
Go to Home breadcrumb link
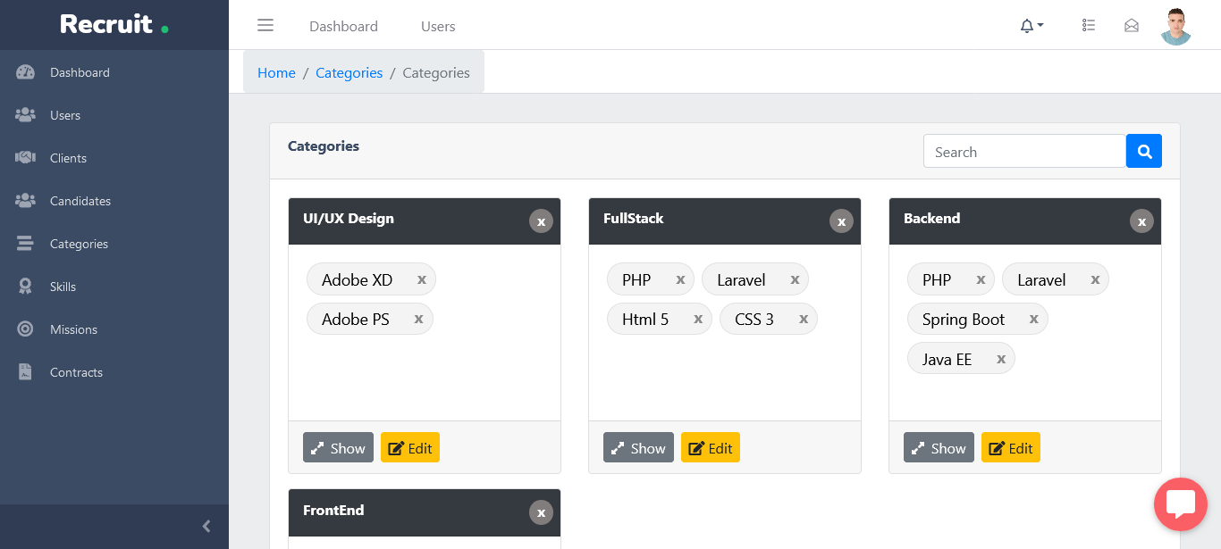276,73
